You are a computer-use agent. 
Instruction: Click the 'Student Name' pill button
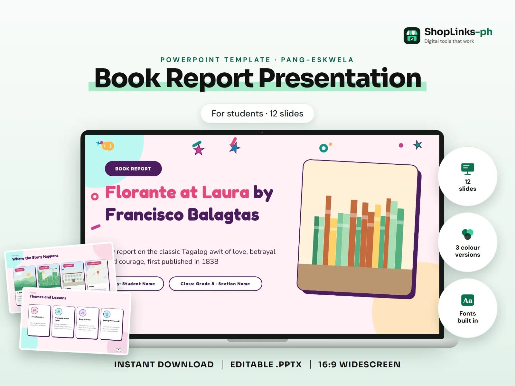pos(138,284)
